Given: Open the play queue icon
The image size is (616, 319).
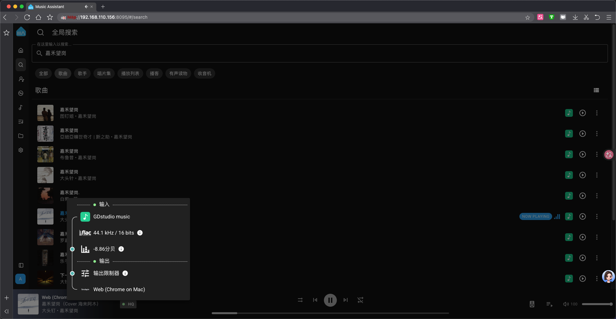Looking at the screenshot, I should [x=550, y=304].
